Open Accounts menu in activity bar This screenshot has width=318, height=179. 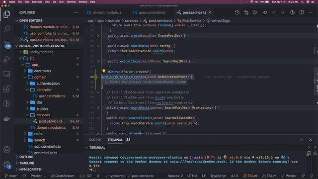[x=6, y=150]
